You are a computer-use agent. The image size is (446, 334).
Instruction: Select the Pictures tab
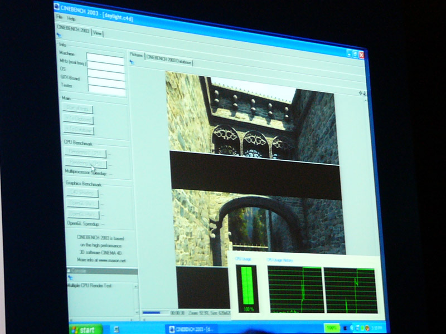(136, 55)
